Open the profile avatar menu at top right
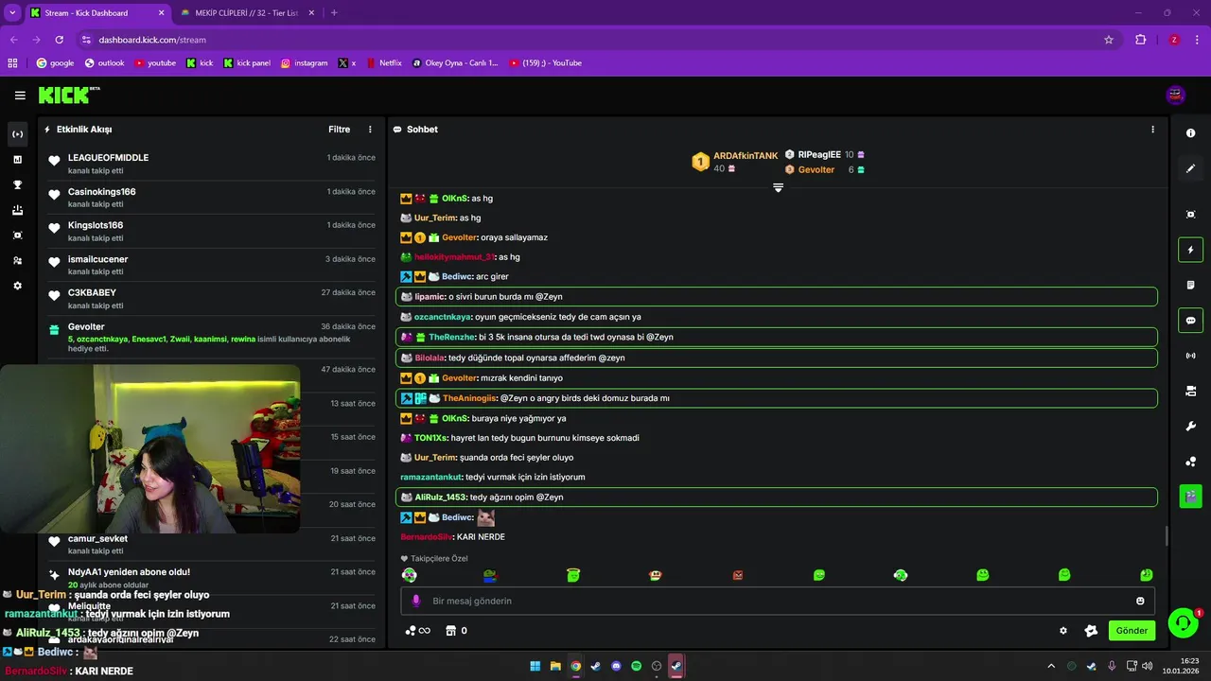 (x=1176, y=95)
